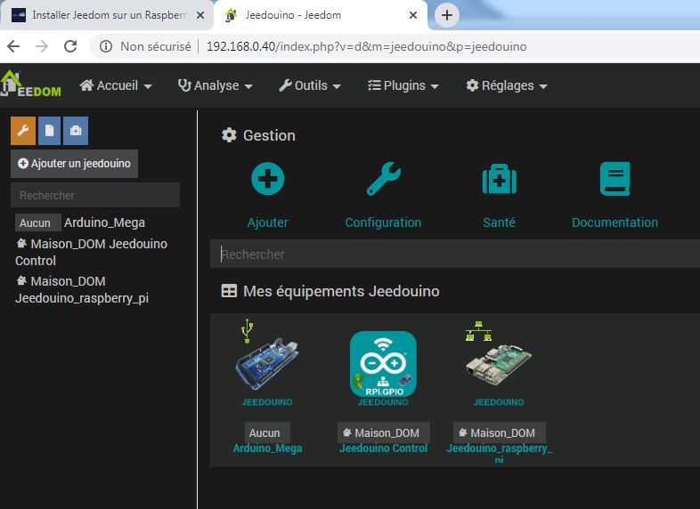Click the Gestion gear icon

pos(229,135)
